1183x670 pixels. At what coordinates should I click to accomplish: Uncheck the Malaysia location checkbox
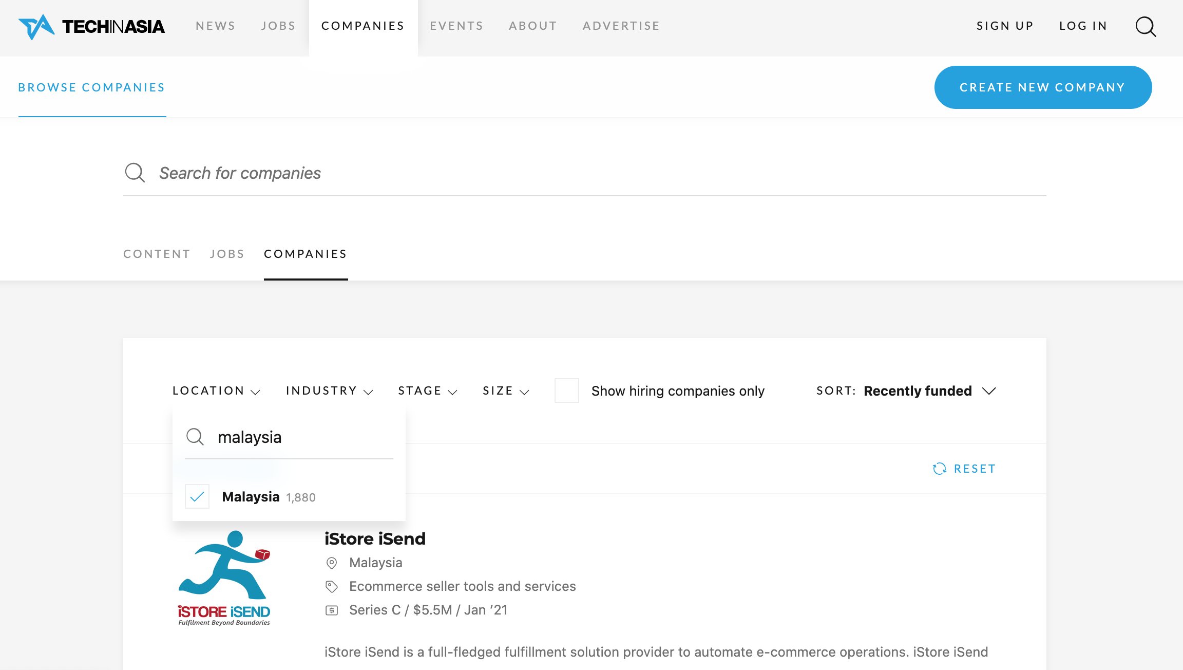(197, 496)
